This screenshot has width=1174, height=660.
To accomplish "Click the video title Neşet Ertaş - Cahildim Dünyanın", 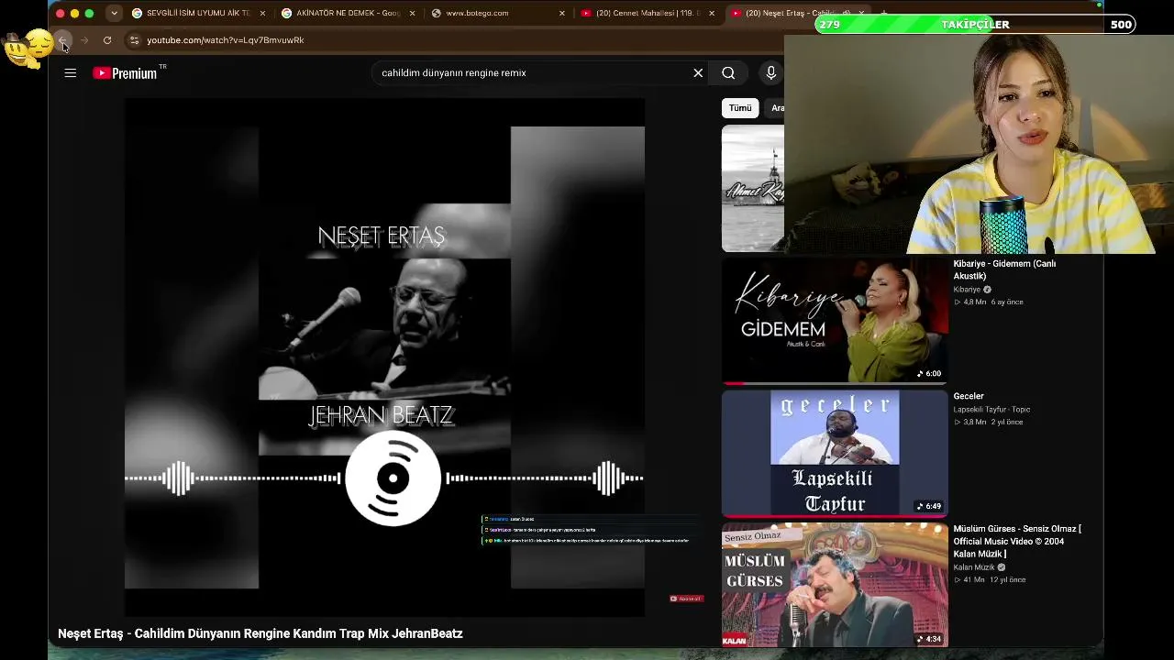I will (x=260, y=633).
